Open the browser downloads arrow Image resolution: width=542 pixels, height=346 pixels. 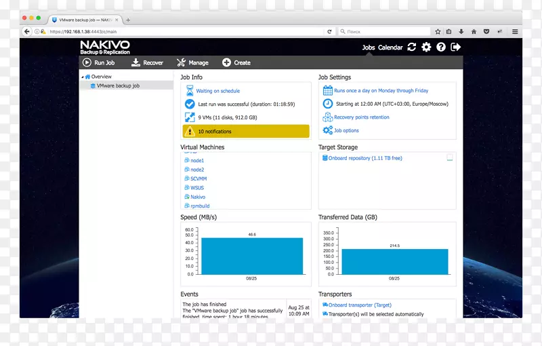point(461,31)
